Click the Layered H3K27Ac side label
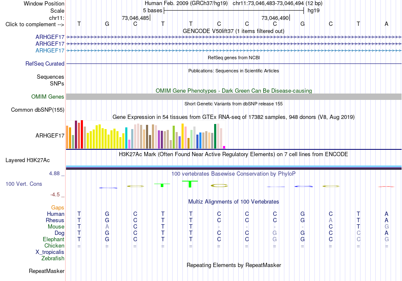 point(28,160)
